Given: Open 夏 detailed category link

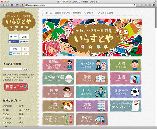Looking at the screenshot, I should pos(20,118).
